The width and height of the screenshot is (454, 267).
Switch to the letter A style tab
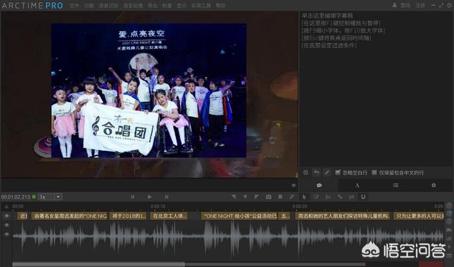[358, 186]
